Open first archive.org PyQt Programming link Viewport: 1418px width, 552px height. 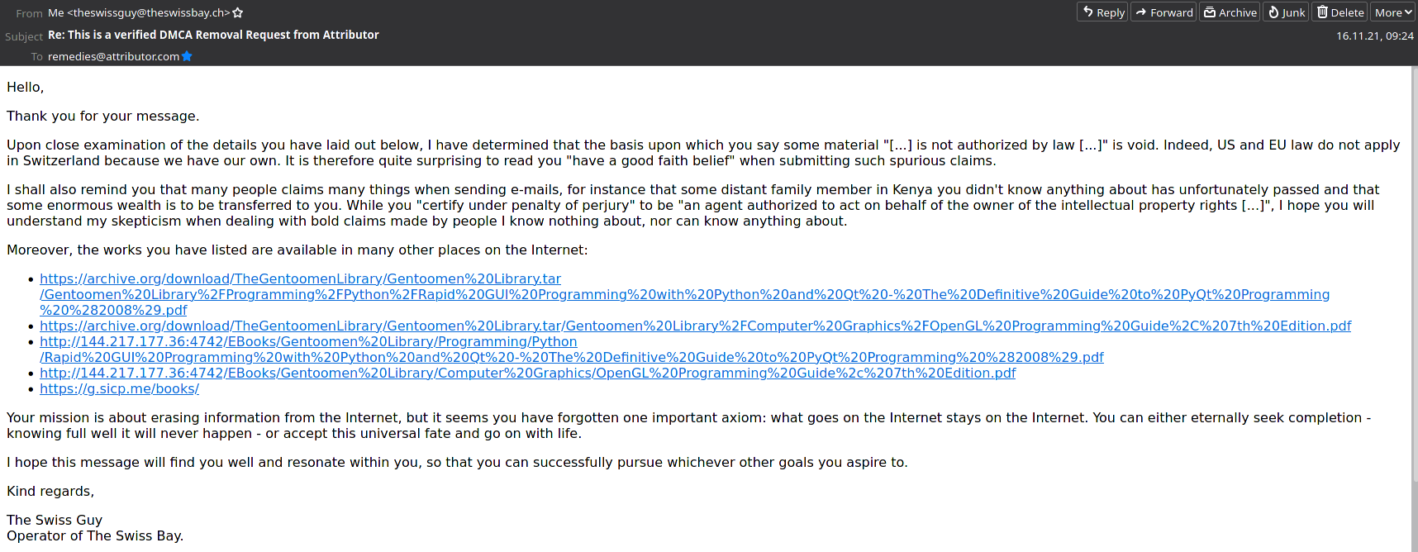(x=684, y=295)
